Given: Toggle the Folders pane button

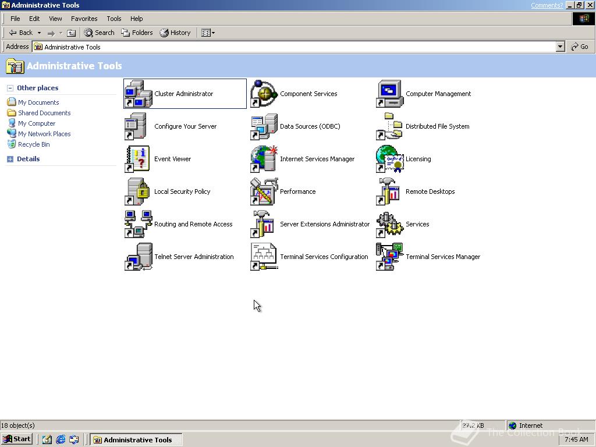Looking at the screenshot, I should click(137, 33).
